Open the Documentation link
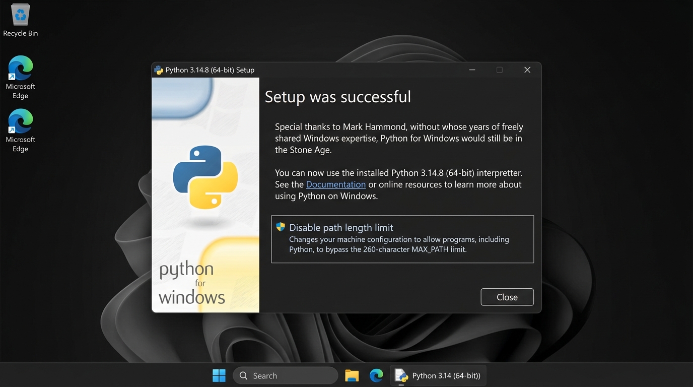The width and height of the screenshot is (693, 387). point(336,184)
